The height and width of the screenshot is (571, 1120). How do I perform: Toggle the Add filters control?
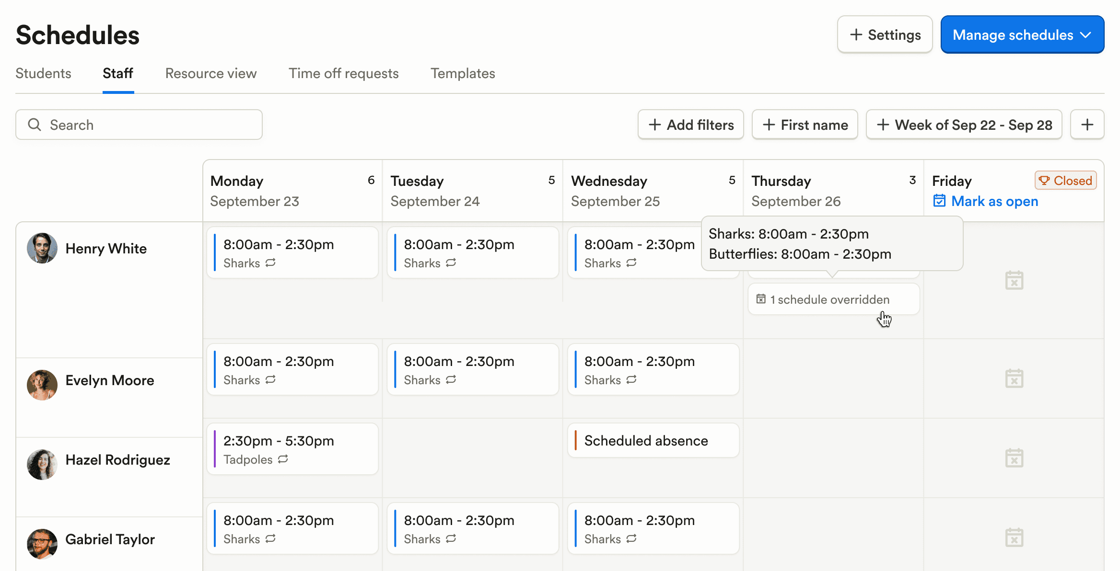690,125
